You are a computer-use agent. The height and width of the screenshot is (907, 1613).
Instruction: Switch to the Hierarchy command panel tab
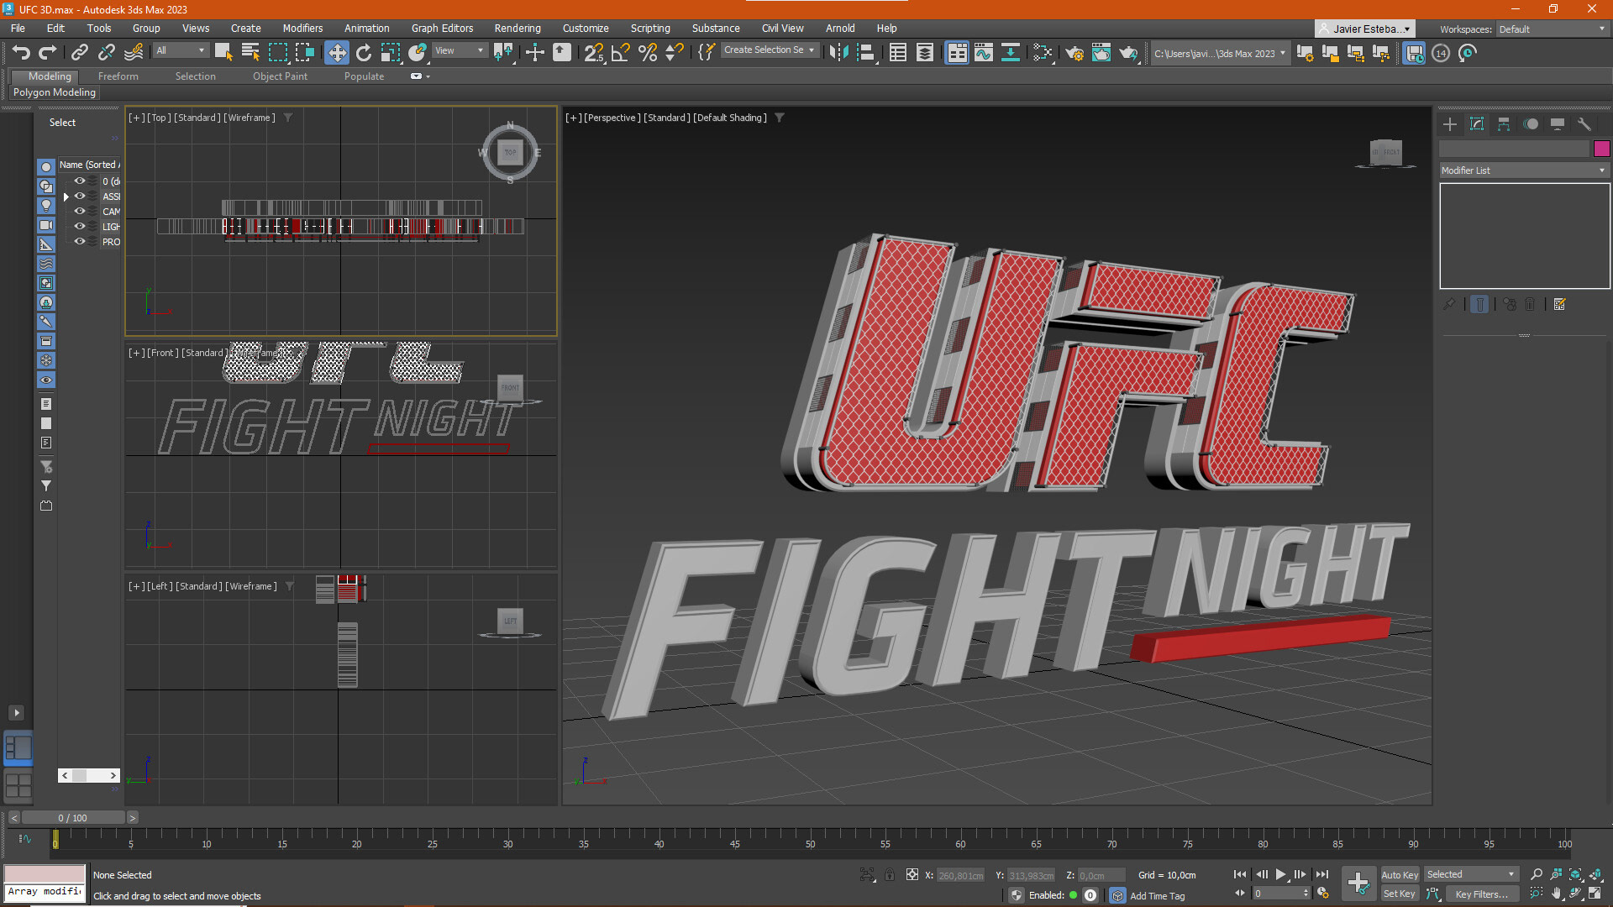point(1504,124)
